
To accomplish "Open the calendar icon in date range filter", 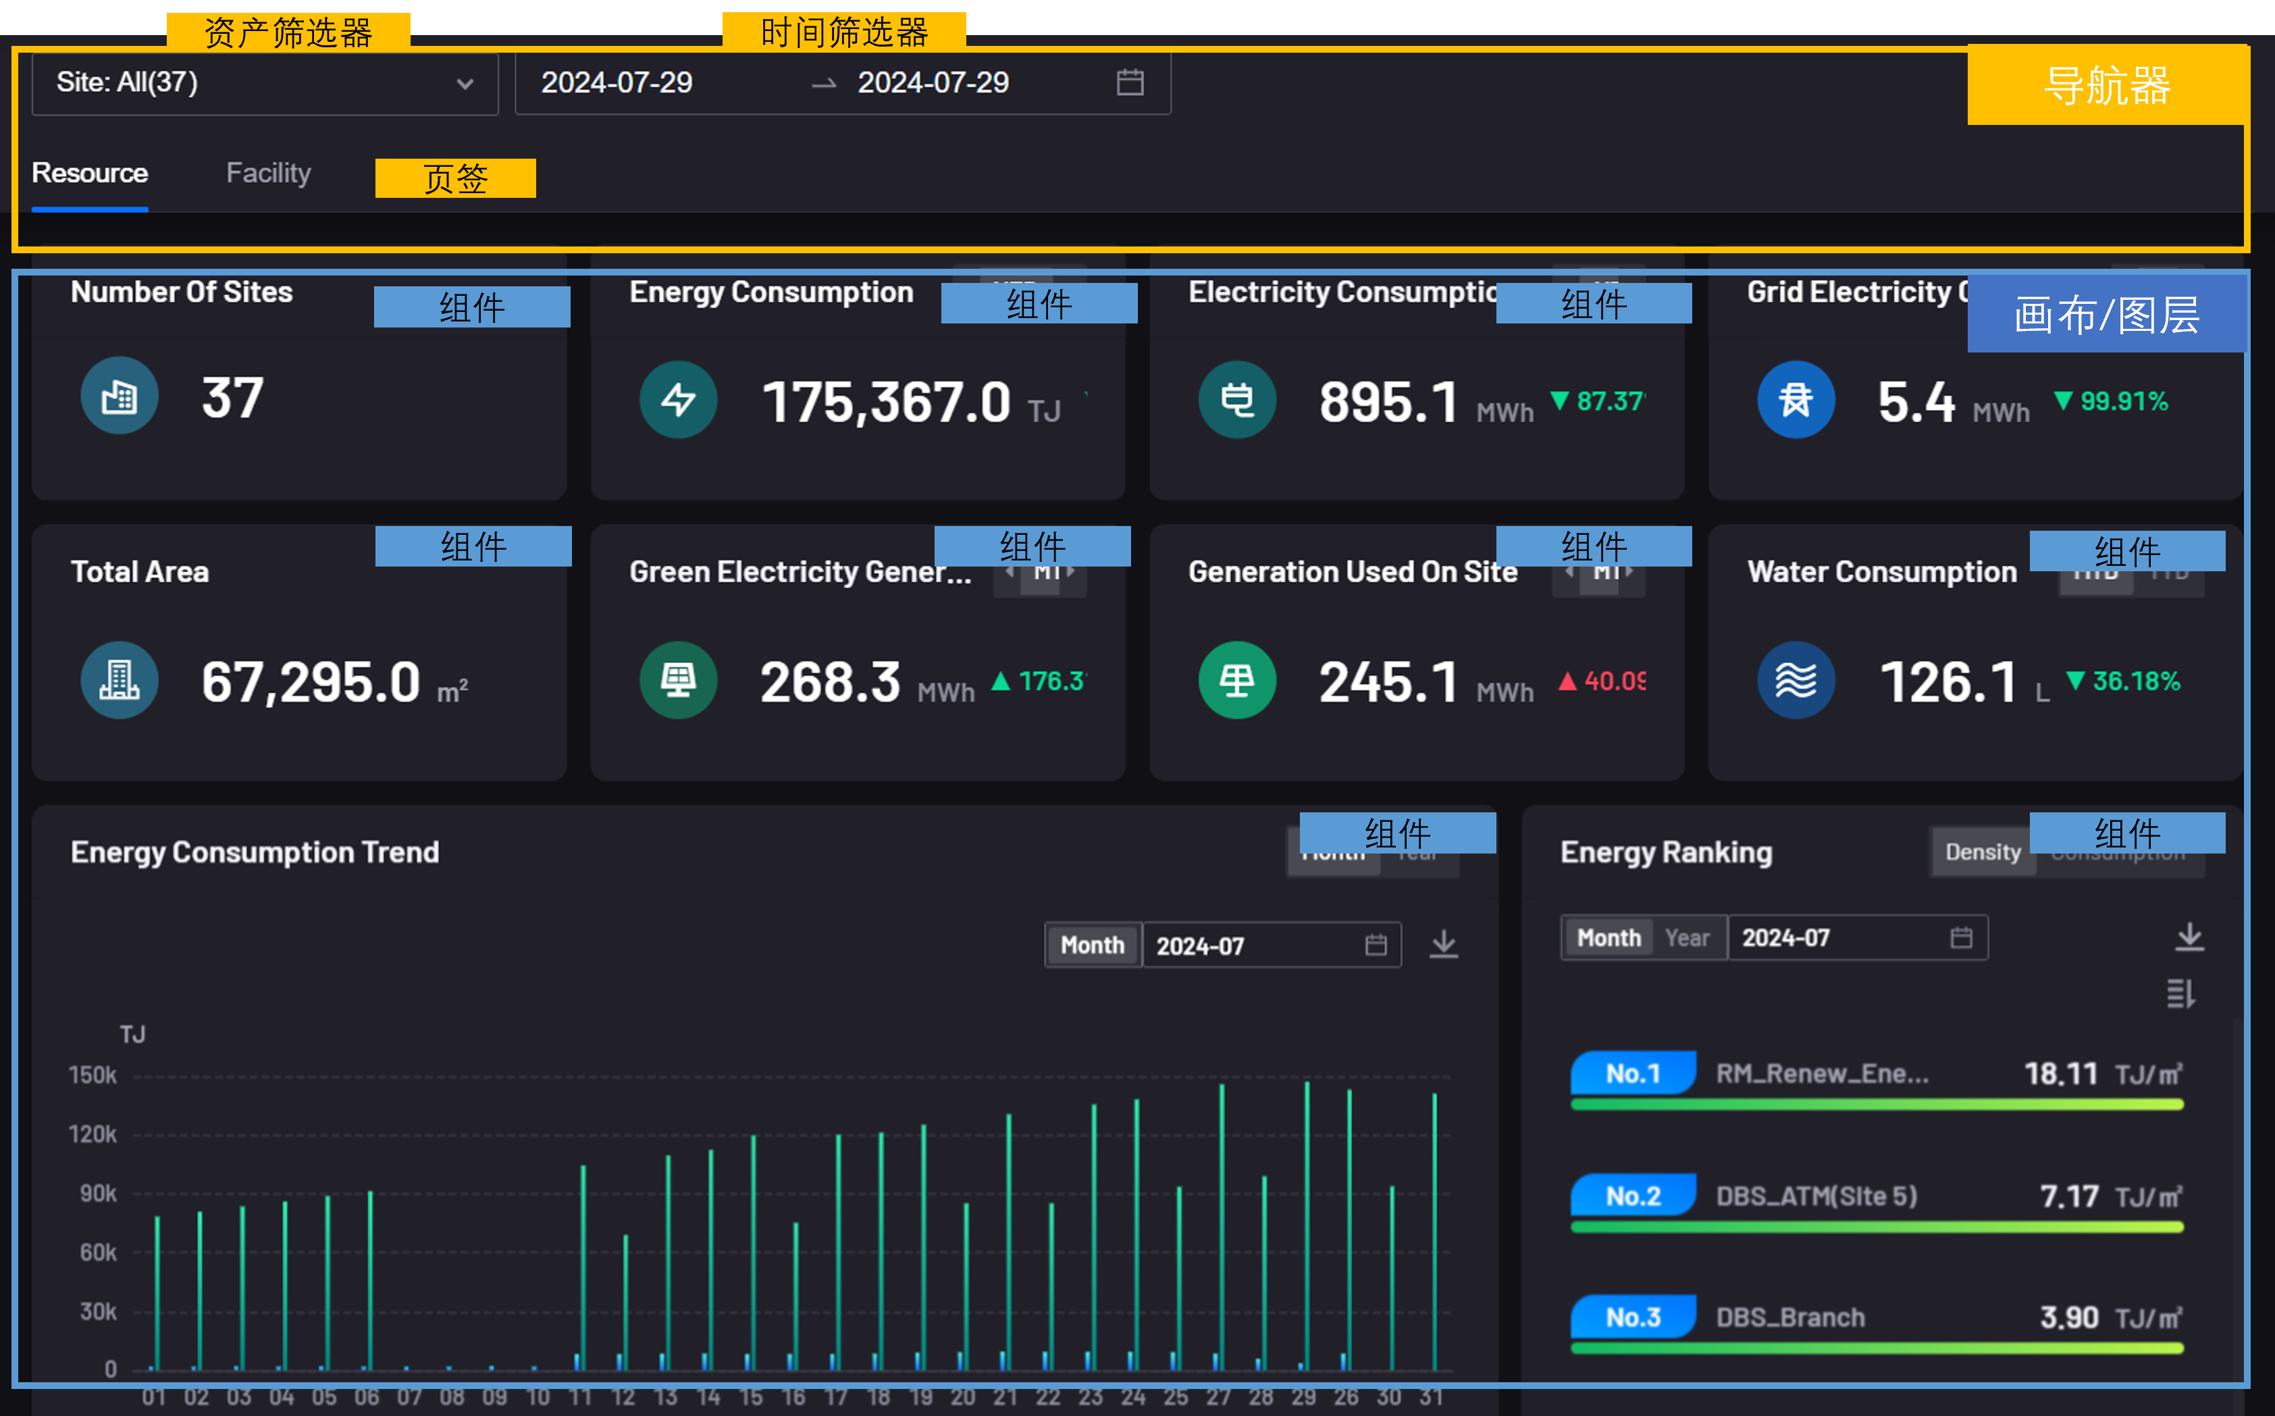I will [x=1130, y=83].
